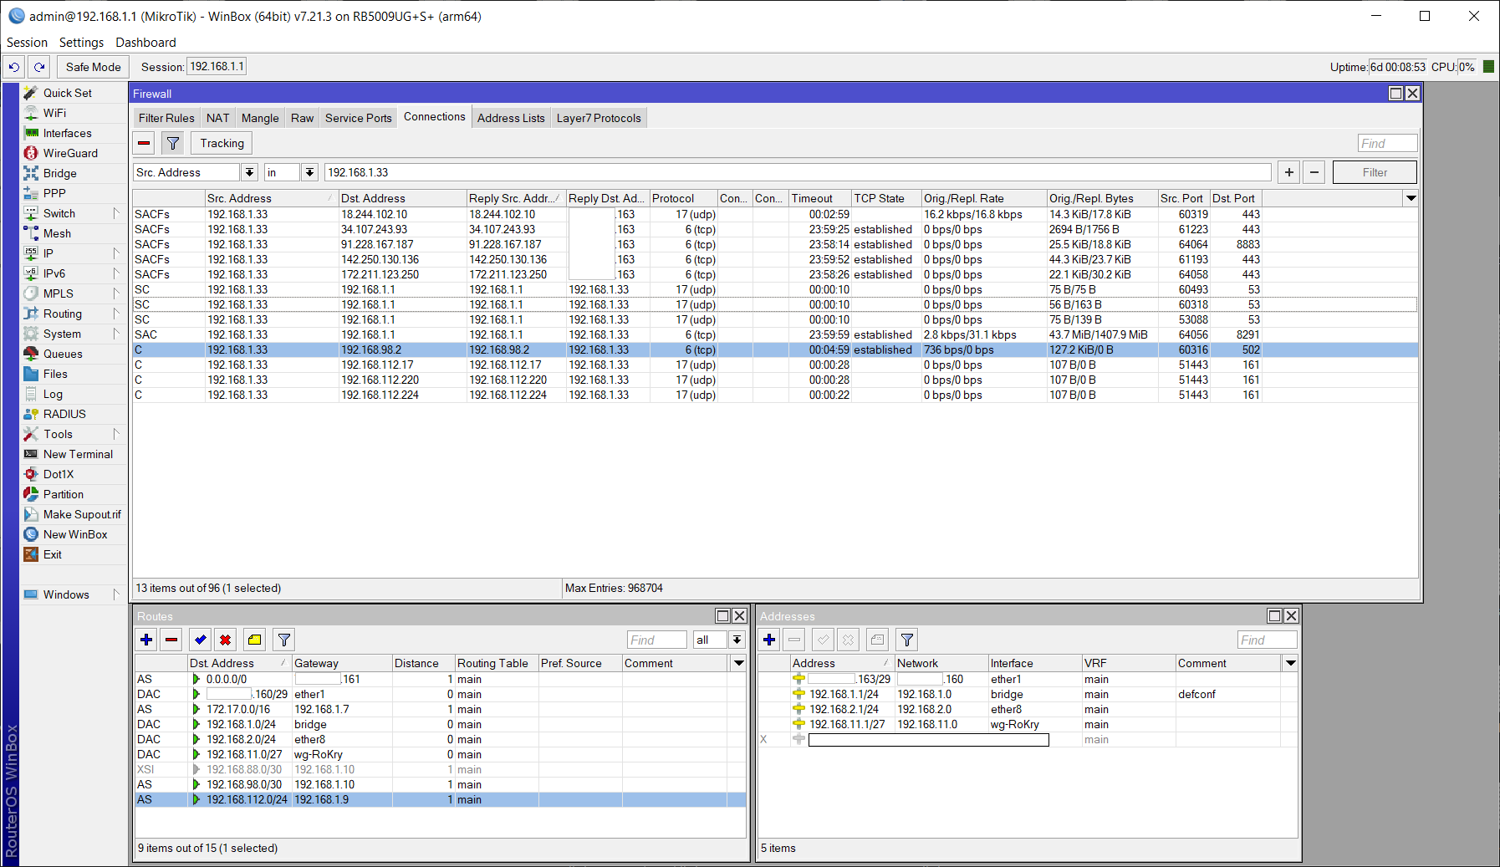Screen dimensions: 1500x867
Task: Open the 'in' filter operator dropdown
Action: click(309, 172)
